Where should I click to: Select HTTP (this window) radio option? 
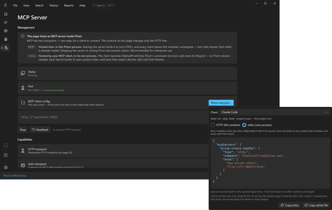pos(212,125)
